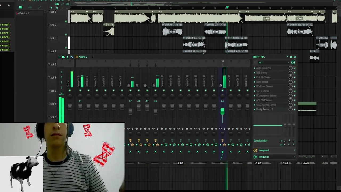This screenshot has height=192, width=341.
Task: Open RCompressor Stereo slot options arrow
Action: (x=255, y=95)
